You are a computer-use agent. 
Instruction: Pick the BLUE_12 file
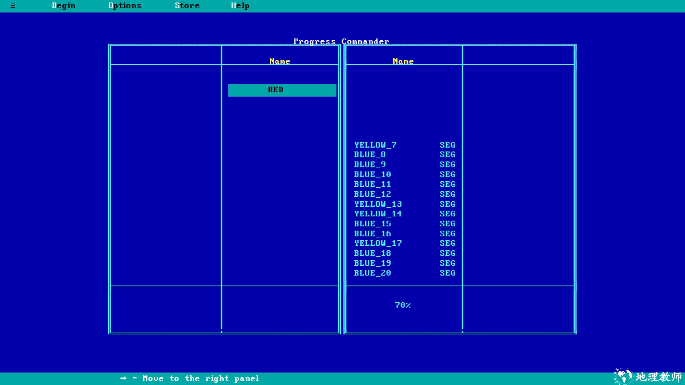372,194
